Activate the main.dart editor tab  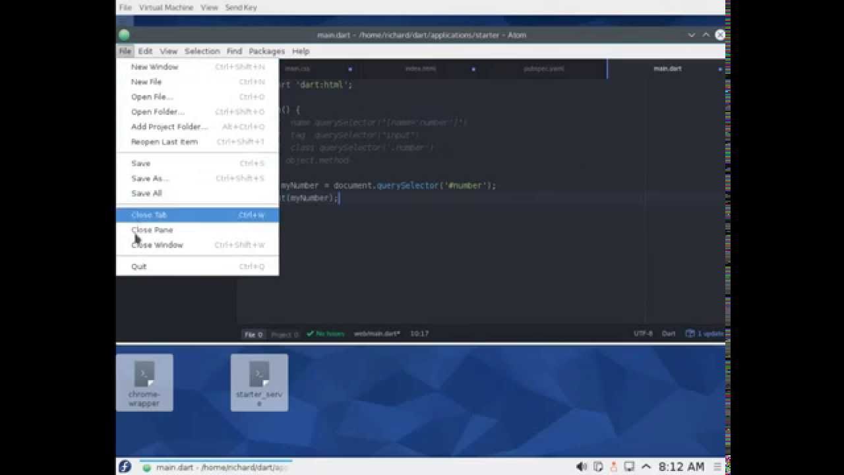[667, 69]
